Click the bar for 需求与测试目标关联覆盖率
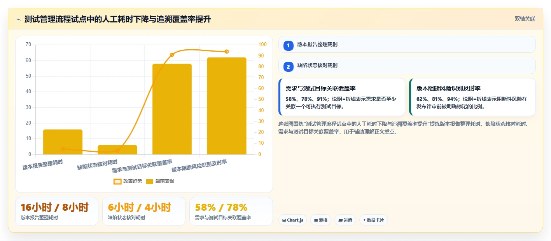 172,109
